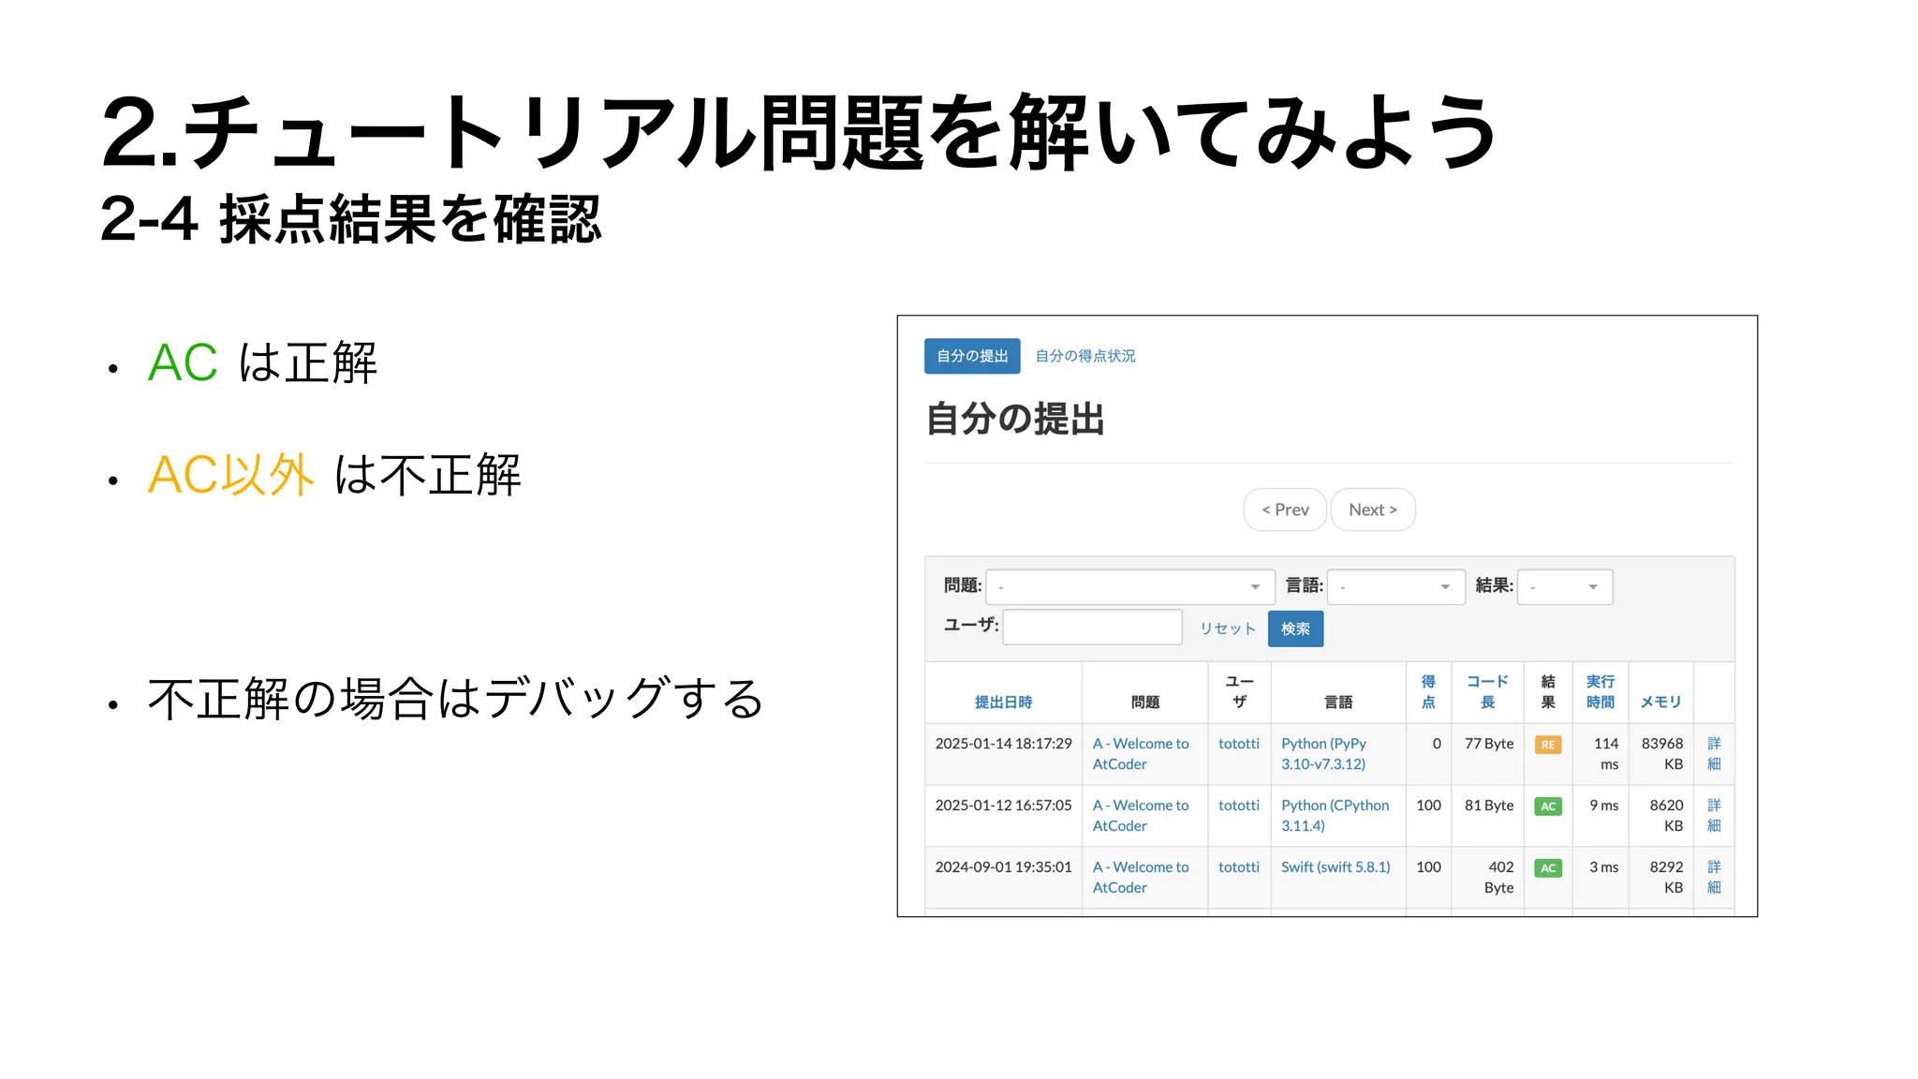Open 詳細 for 2025-01-14 submission

click(x=1714, y=753)
